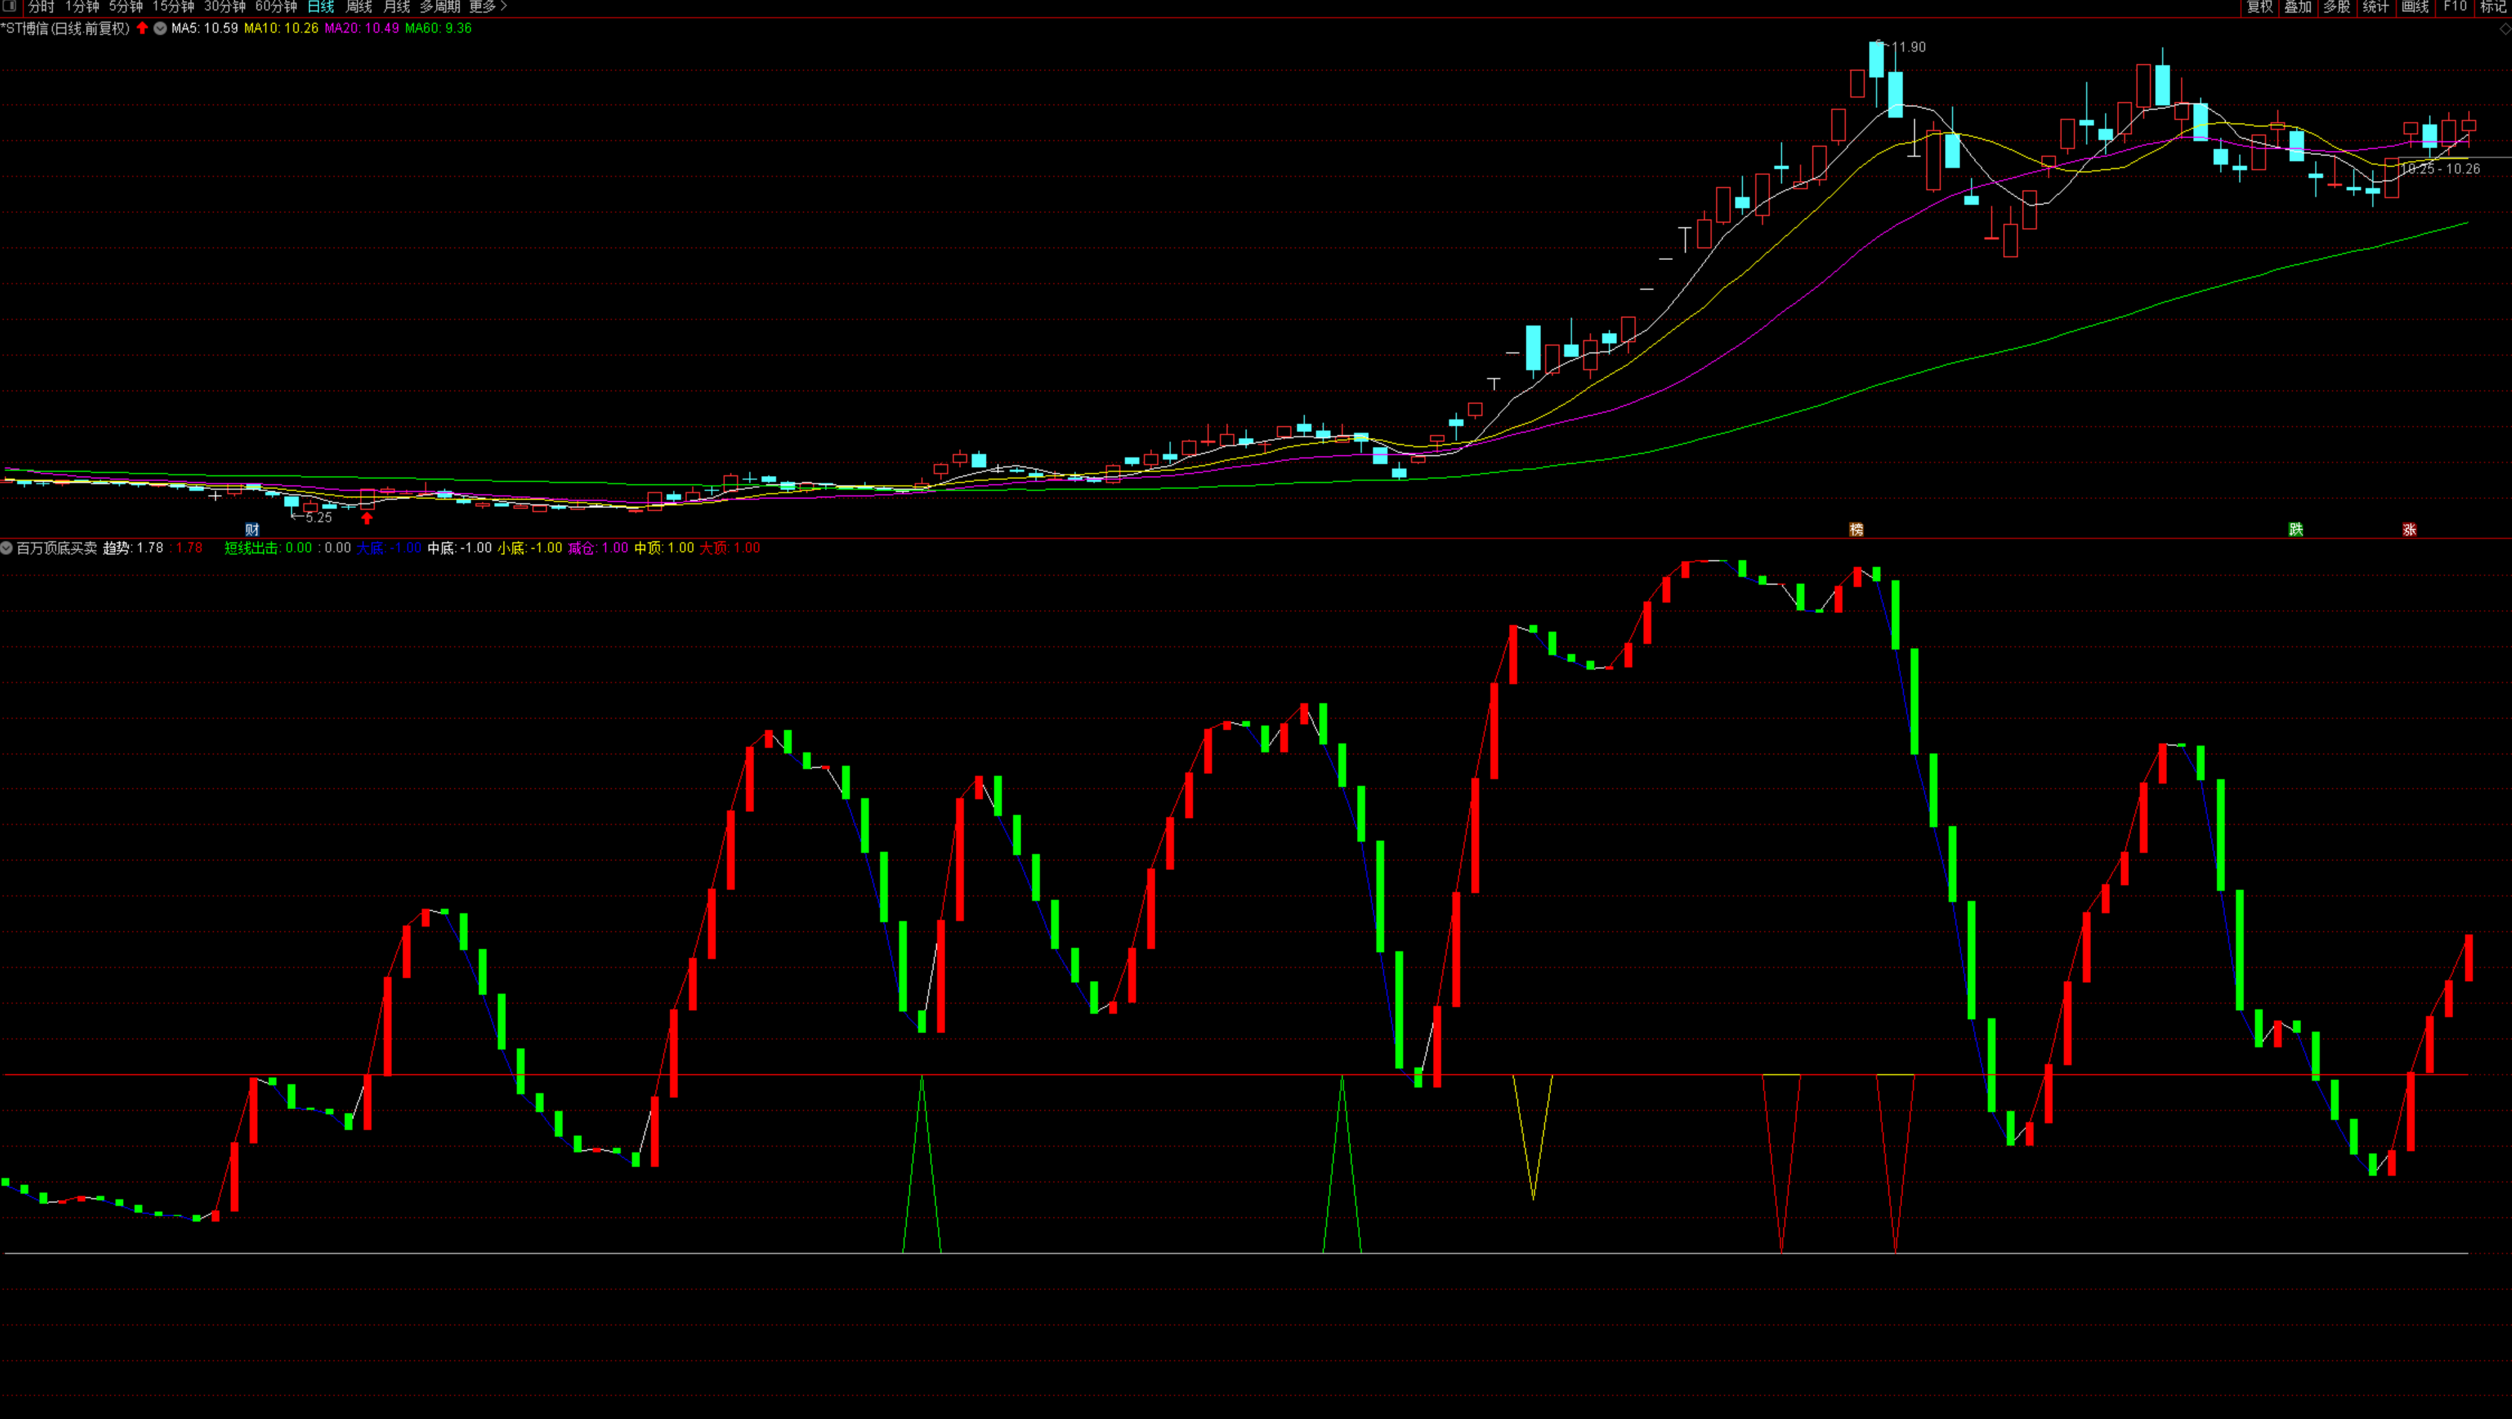Switch to 周线 weekly chart
Viewport: 2512px width, 1419px height.
pos(359,7)
